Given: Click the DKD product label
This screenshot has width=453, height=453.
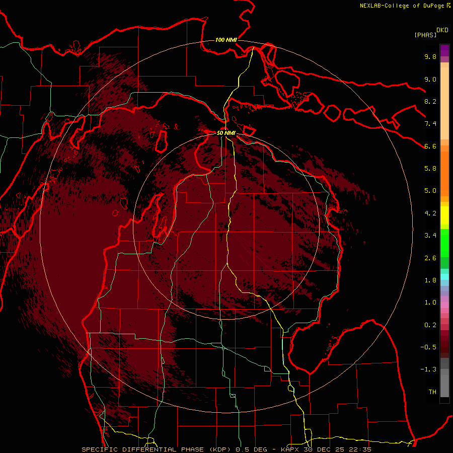Looking at the screenshot, I should 442,30.
